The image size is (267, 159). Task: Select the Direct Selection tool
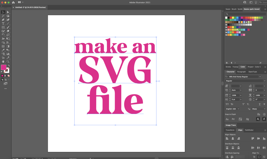pyautogui.click(x=8, y=12)
